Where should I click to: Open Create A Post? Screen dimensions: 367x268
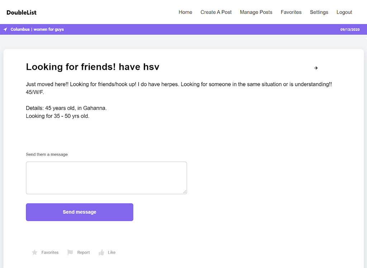click(x=216, y=12)
